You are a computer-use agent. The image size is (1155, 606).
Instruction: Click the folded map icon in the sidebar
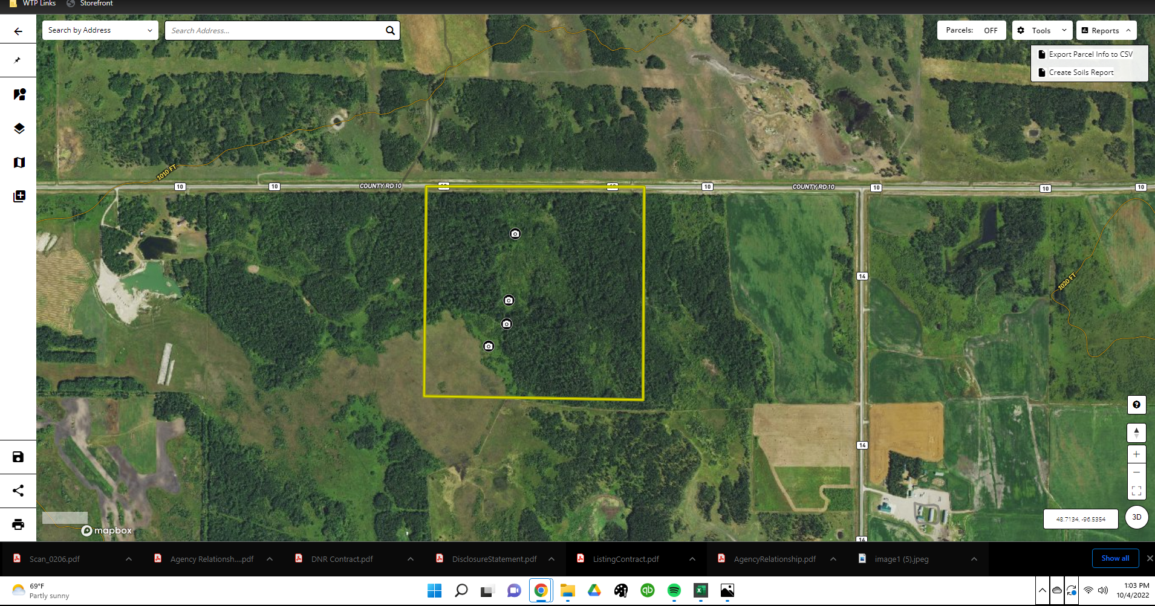click(19, 163)
